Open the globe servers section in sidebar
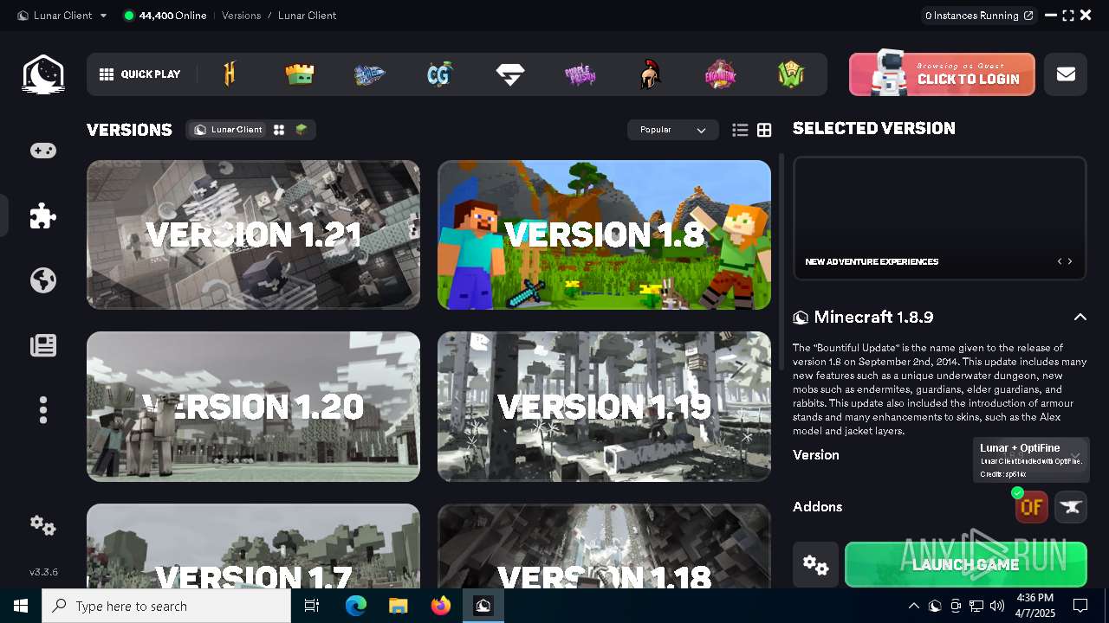The height and width of the screenshot is (623, 1109). coord(43,280)
